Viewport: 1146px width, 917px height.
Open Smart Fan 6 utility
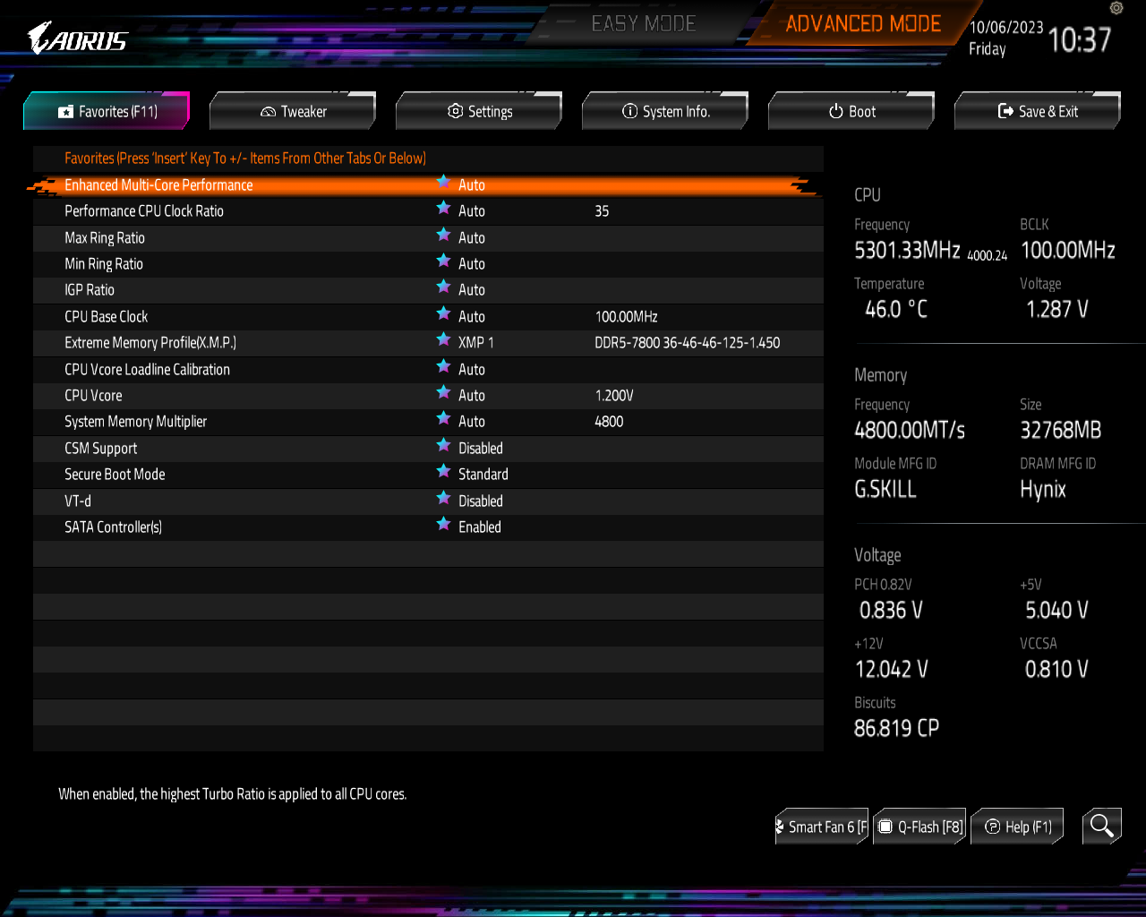point(822,827)
